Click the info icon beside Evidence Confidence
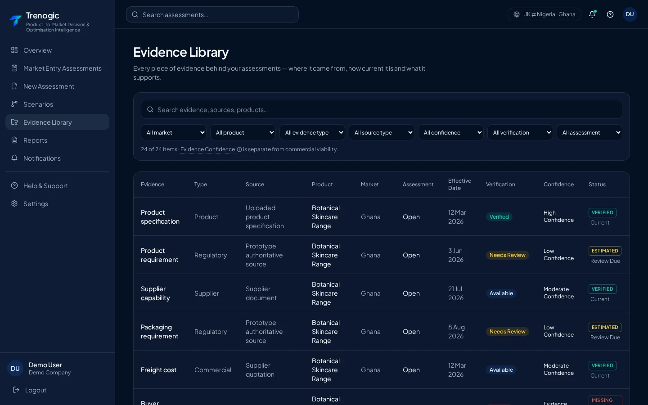 239,149
